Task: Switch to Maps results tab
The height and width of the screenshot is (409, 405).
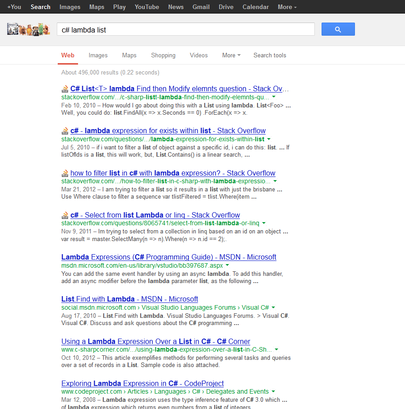Action: (129, 55)
